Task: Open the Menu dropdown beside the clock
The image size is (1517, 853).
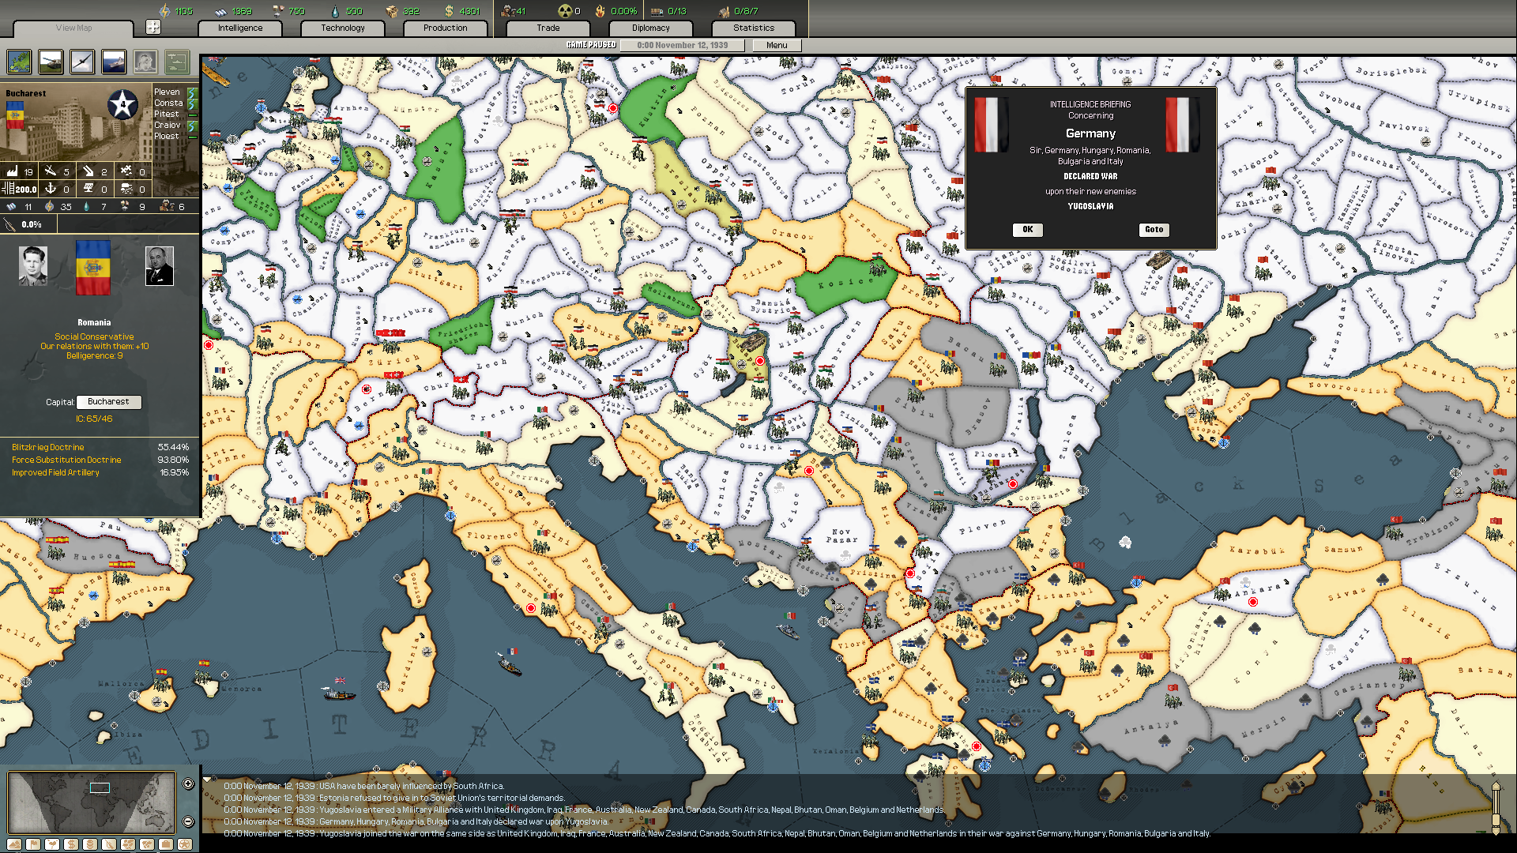Action: tap(777, 45)
